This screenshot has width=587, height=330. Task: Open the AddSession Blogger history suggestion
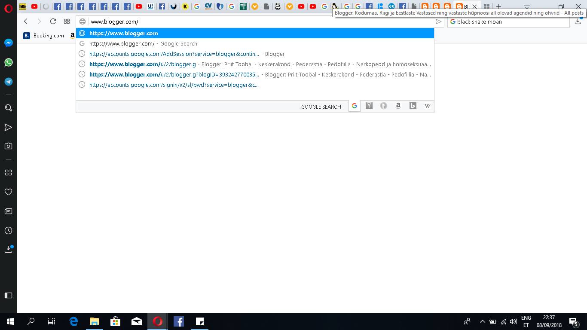click(x=255, y=54)
